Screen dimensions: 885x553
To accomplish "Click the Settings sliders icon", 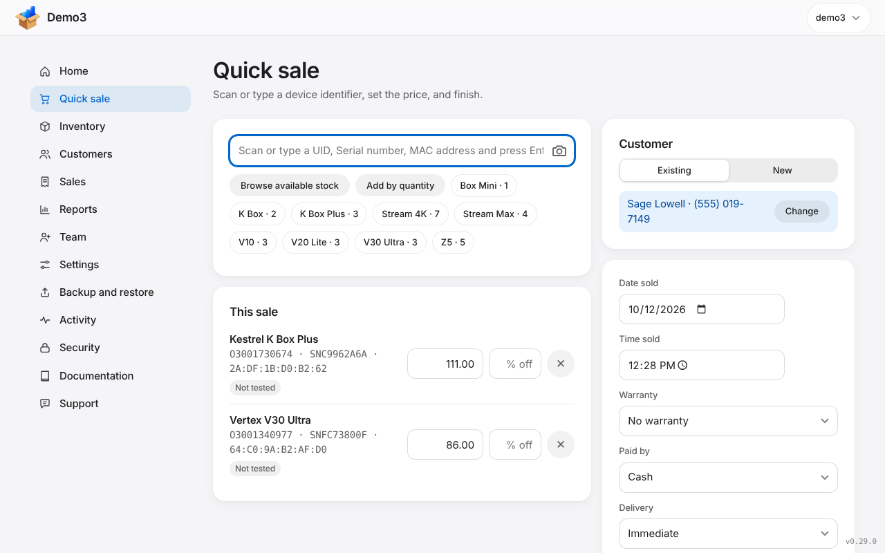I will click(45, 265).
